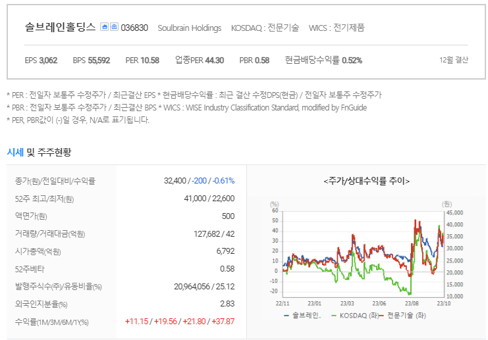Click the 12월 결산 label
Viewport: 488px width, 340px height.
(454, 60)
